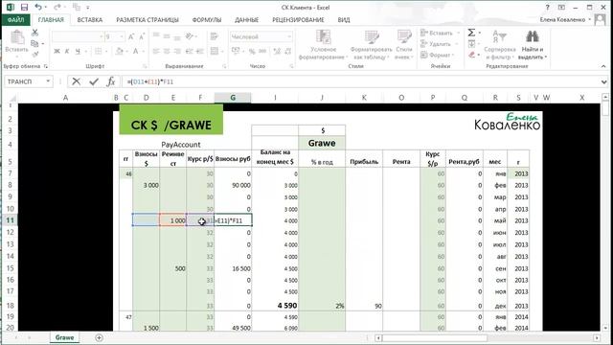
Task: Switch to the ВСТАВКА tab
Action: pos(89,19)
